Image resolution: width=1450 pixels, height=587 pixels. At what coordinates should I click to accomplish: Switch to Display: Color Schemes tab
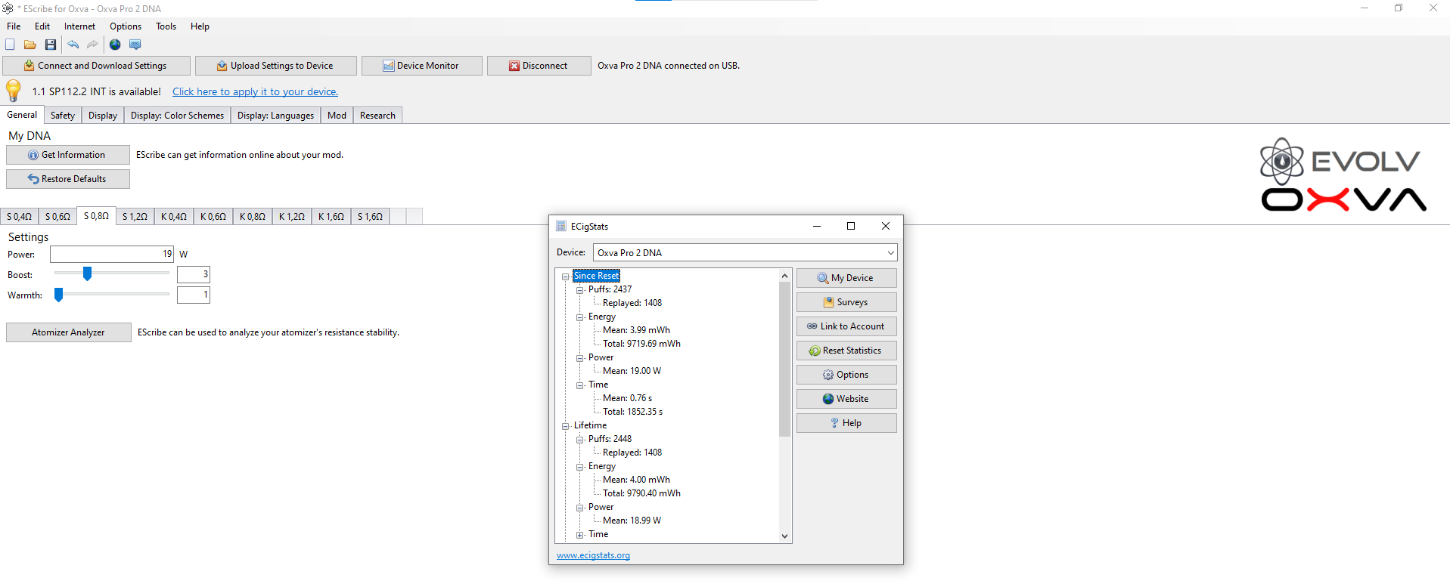pos(177,116)
